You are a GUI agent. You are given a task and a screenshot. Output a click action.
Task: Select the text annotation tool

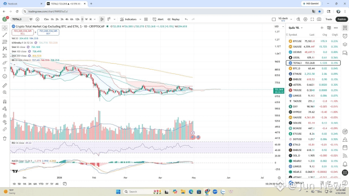click(x=5, y=69)
